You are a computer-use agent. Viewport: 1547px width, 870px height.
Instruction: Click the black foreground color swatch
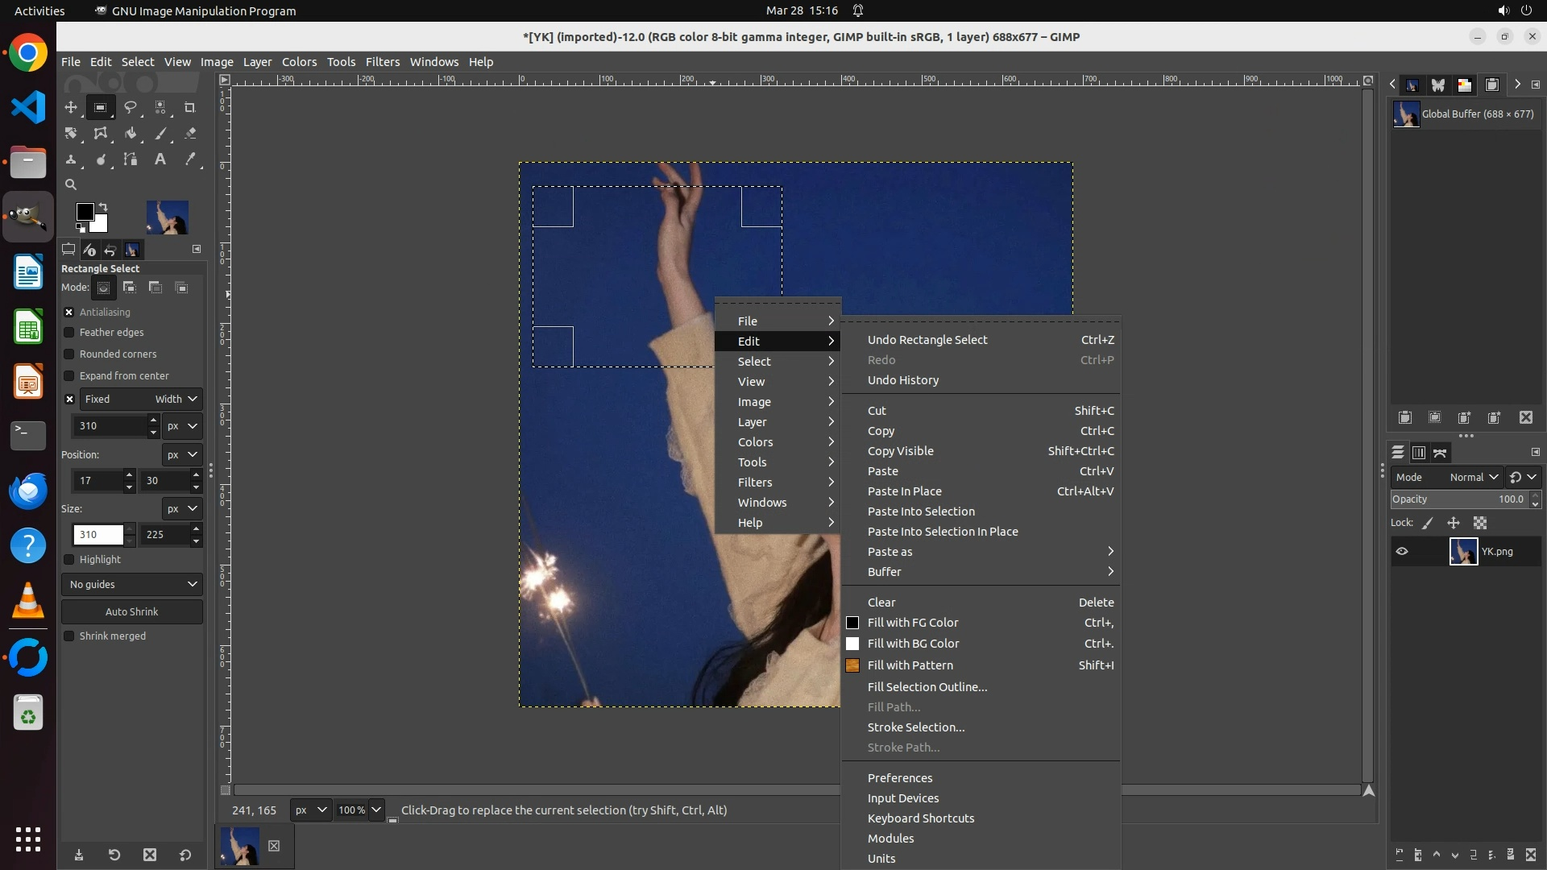pos(84,212)
